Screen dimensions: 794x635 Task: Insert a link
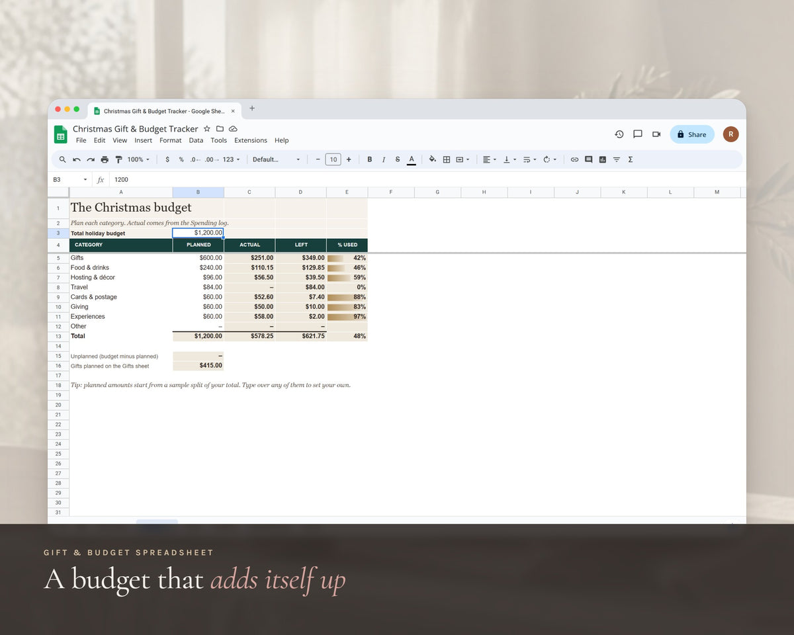pos(574,159)
